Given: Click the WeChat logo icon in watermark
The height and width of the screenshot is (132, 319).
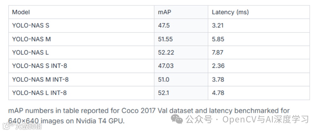Looking at the screenshot, I should (177, 119).
